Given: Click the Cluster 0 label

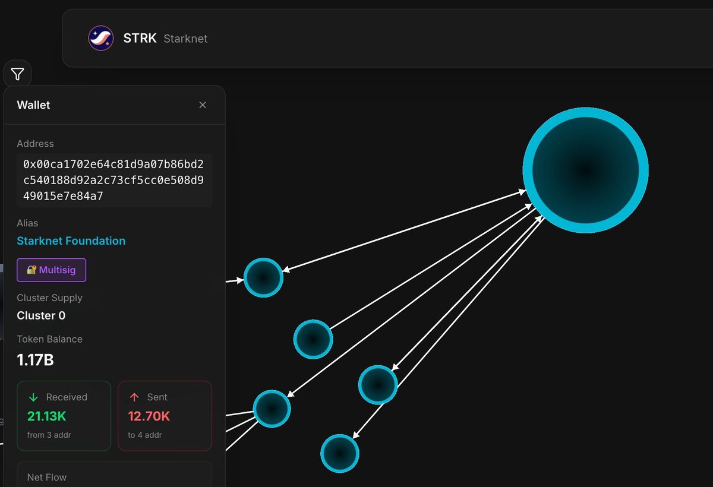Looking at the screenshot, I should (41, 315).
